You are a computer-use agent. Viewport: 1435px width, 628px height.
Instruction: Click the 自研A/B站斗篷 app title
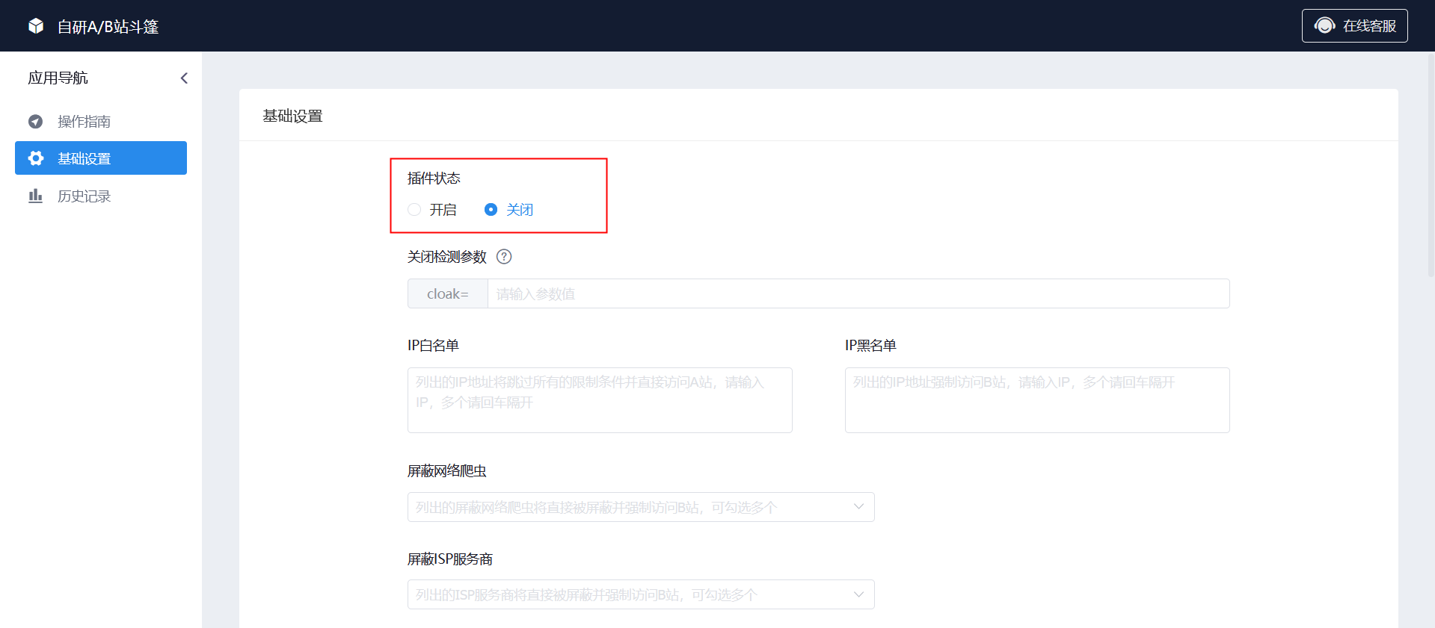[108, 27]
